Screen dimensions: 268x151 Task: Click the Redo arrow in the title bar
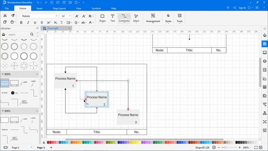tap(46, 3)
